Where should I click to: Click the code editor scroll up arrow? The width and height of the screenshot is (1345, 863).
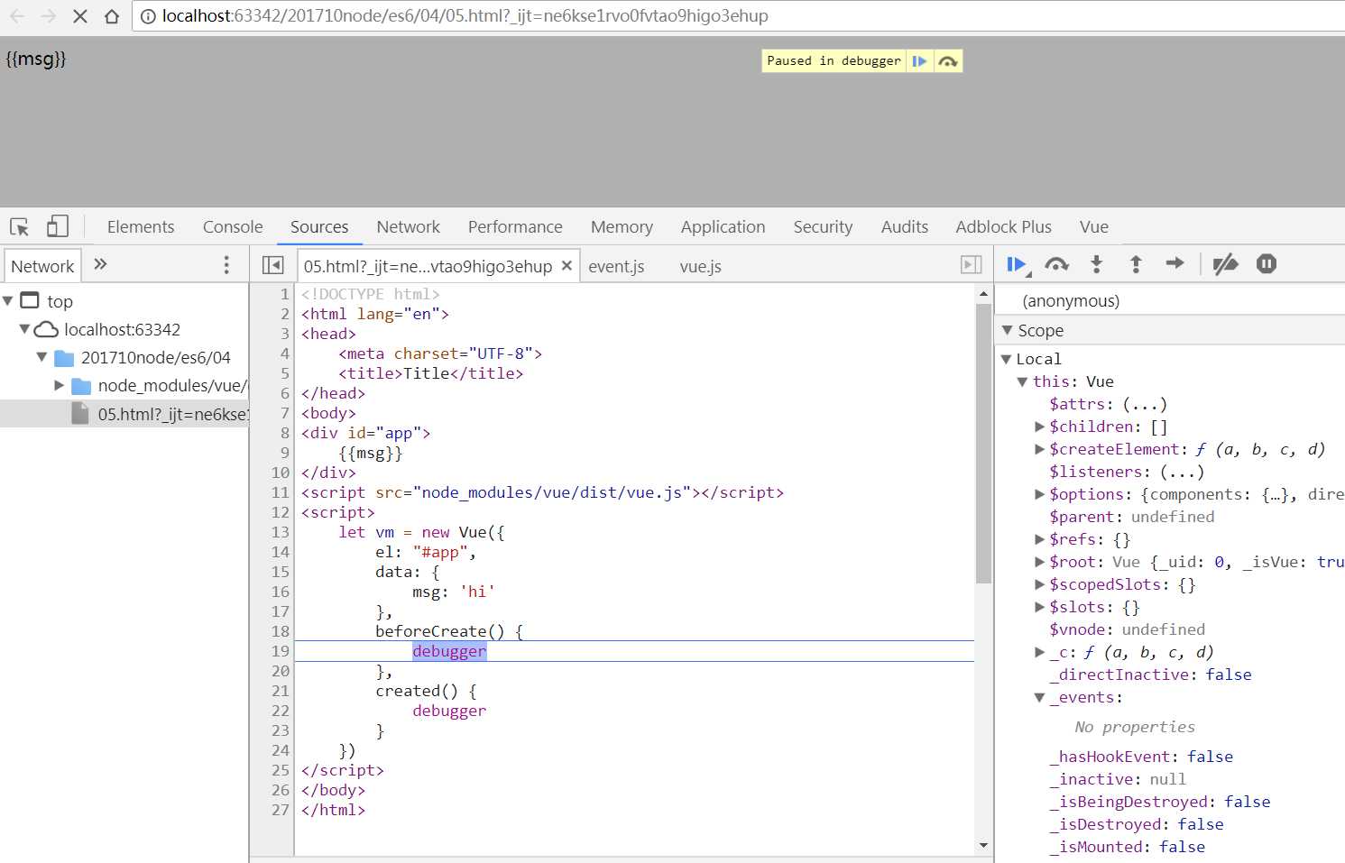[983, 294]
